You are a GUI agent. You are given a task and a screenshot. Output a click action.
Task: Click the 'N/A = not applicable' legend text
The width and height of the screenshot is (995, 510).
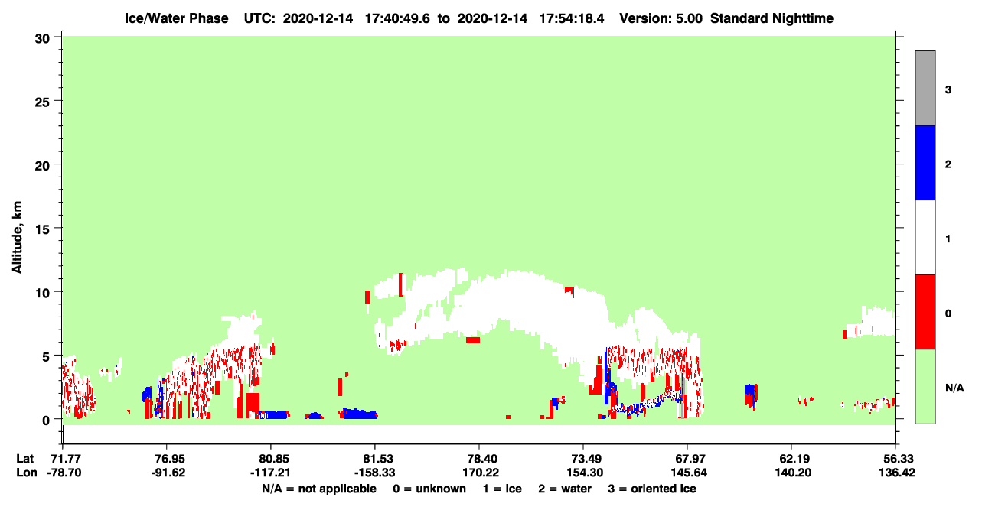click(x=318, y=489)
